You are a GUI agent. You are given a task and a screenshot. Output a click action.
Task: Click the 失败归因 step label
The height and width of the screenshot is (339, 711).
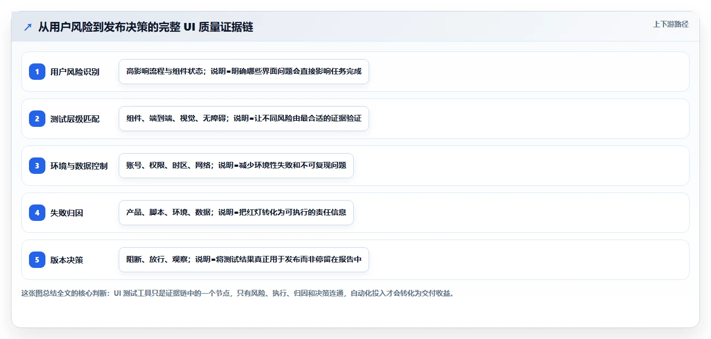coord(67,213)
